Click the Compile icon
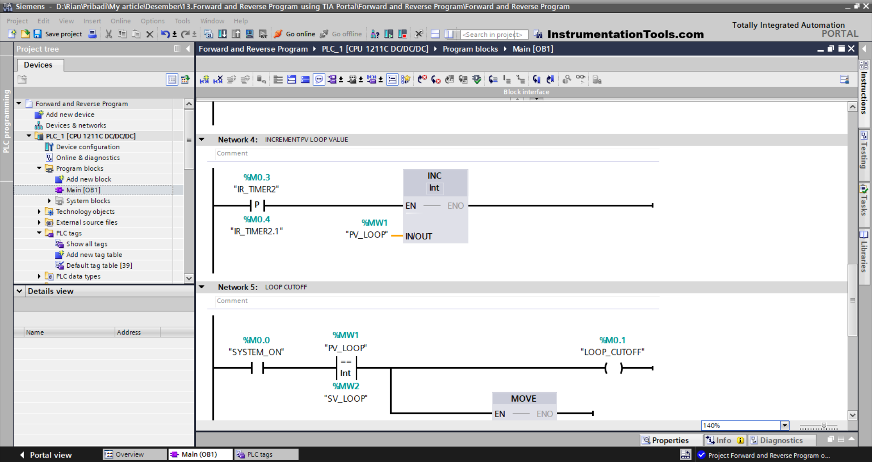Screen dimensions: 872x462 click(208, 34)
